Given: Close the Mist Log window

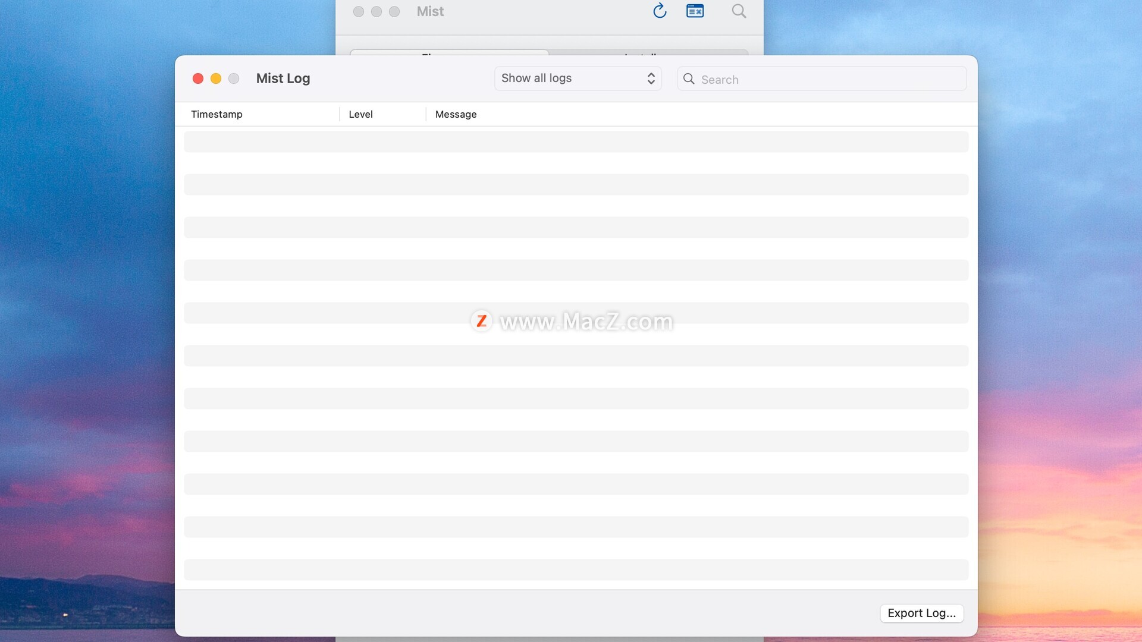Looking at the screenshot, I should [x=198, y=78].
